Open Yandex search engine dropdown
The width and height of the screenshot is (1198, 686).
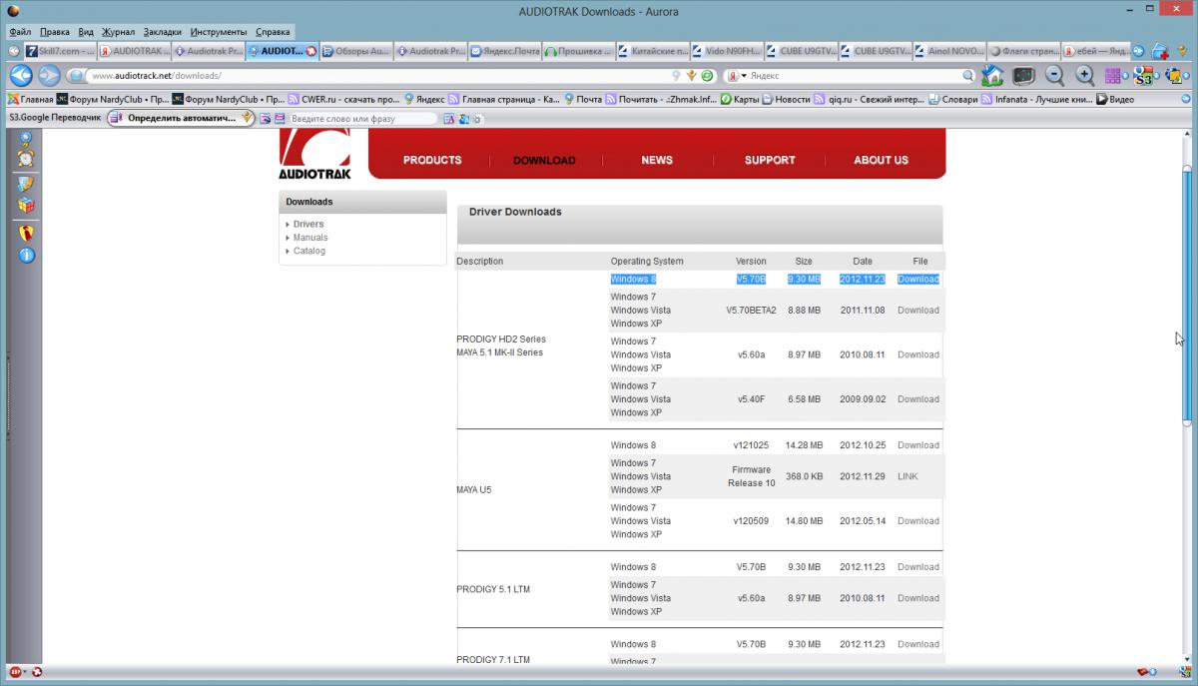737,76
